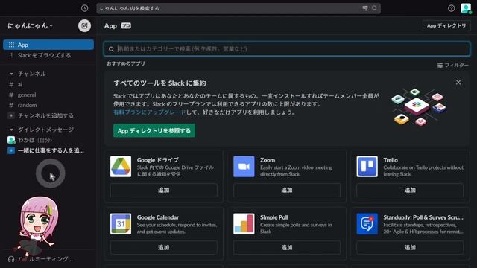Click the プロ badge next to App
Viewport: 477px width, 268px height.
126,26
